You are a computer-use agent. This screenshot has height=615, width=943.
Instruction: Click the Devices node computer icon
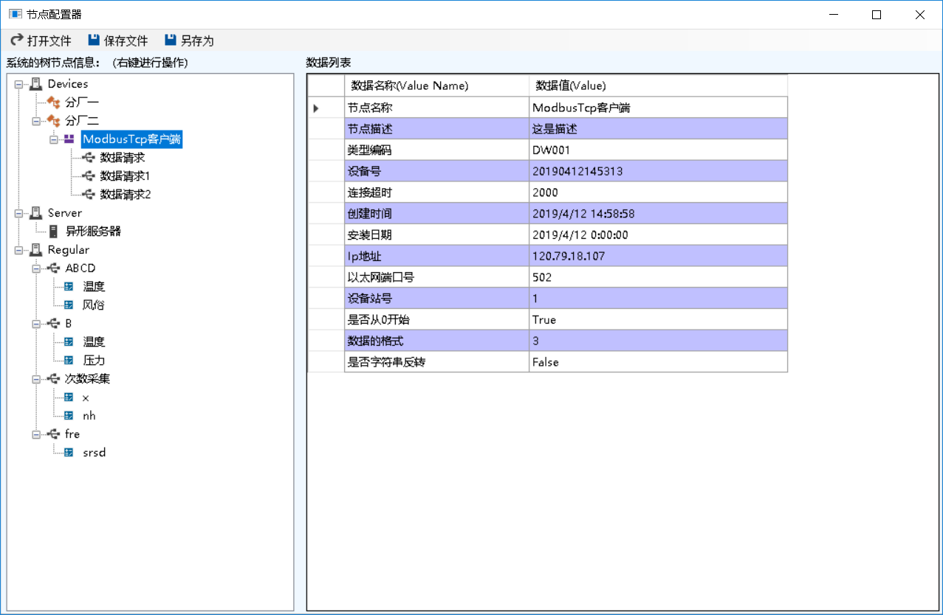click(35, 84)
